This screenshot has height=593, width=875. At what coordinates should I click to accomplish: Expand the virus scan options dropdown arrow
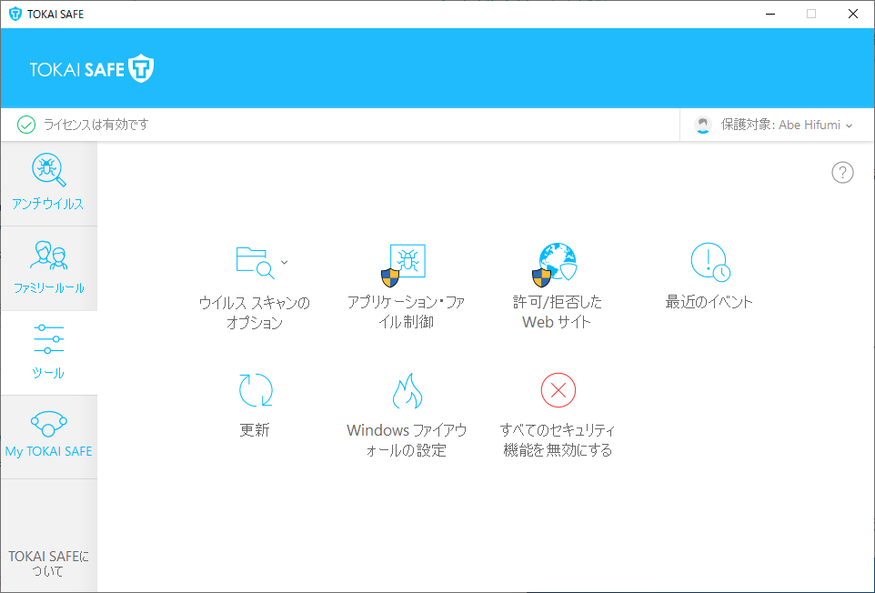click(x=285, y=262)
